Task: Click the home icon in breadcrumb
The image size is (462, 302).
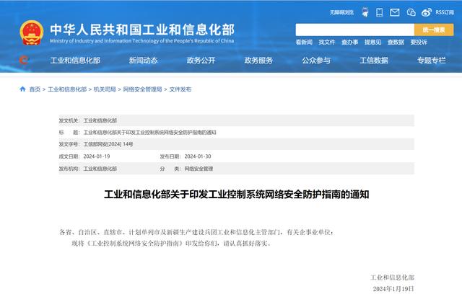Action: click(22, 89)
